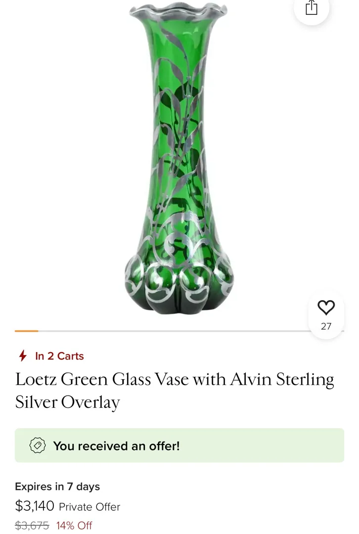The image size is (359, 534).
Task: Tap the share icon
Action: [x=311, y=7]
